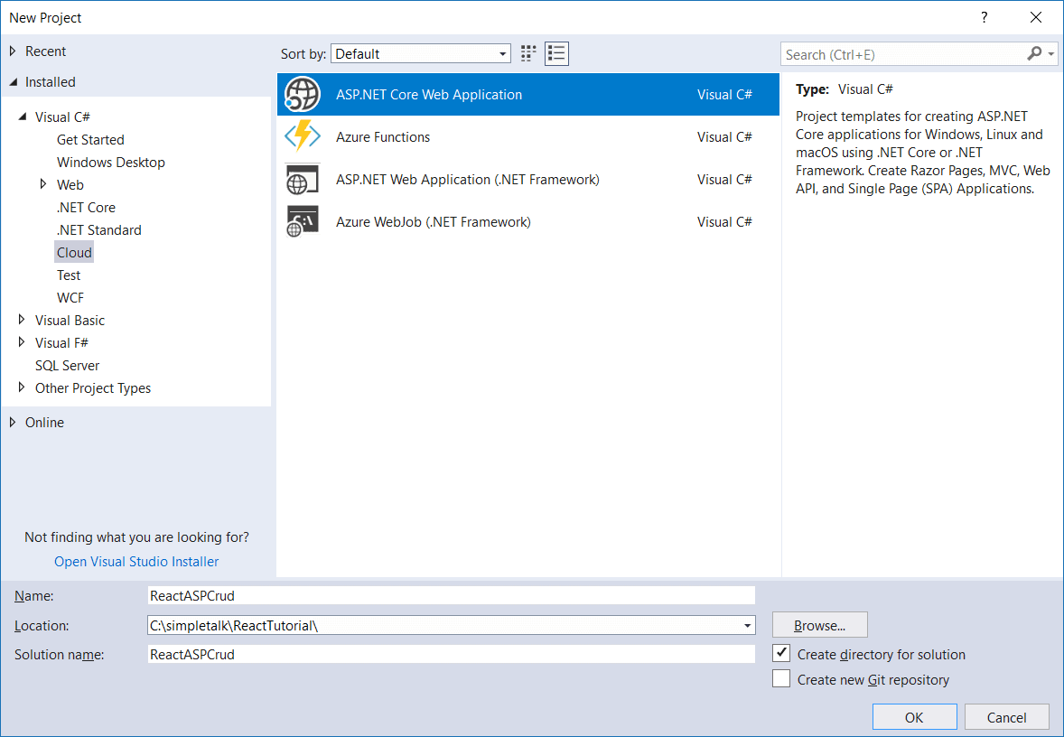Click the Name input field
The width and height of the screenshot is (1064, 737).
[452, 595]
